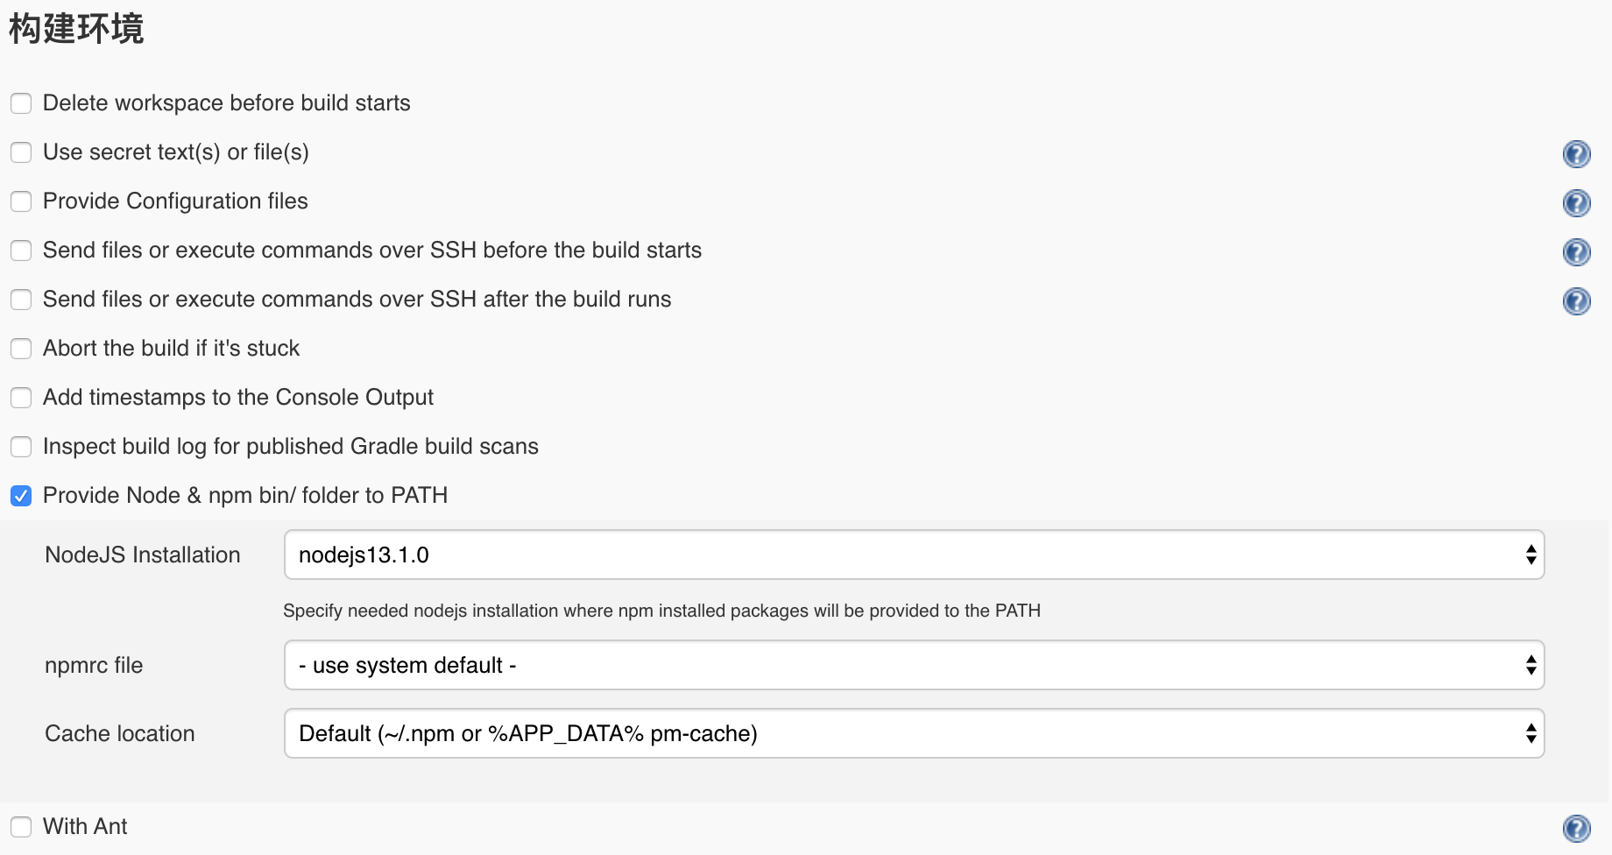1612x855 pixels.
Task: Click help icon for SSH after build runs
Action: [x=1576, y=301]
